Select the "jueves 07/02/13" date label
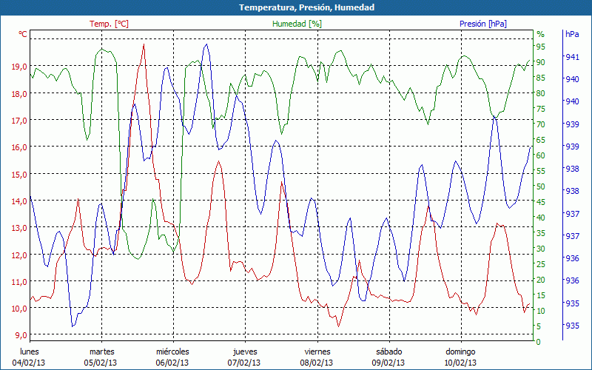592x370 pixels. [245, 357]
